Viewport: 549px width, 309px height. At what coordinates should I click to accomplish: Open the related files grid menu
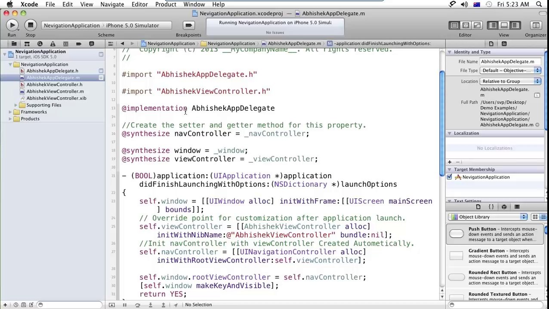point(111,43)
